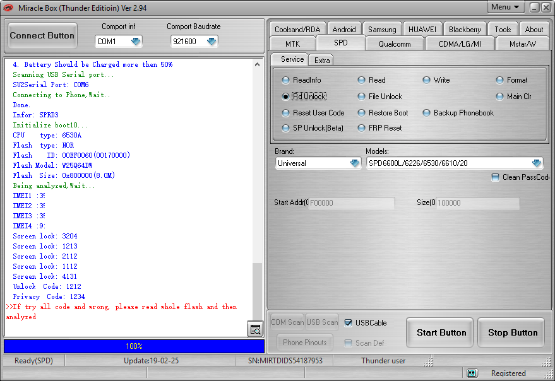Switch to the Blackberry tab
The image size is (555, 381).
tap(465, 30)
